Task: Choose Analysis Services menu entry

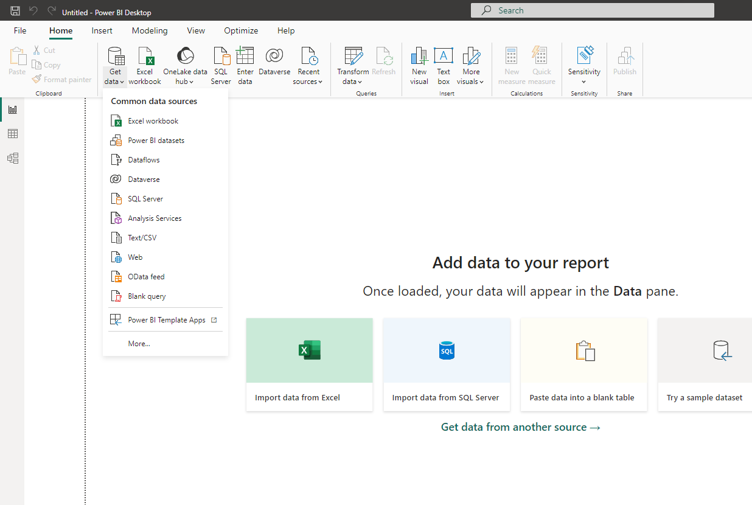Action: (165, 218)
